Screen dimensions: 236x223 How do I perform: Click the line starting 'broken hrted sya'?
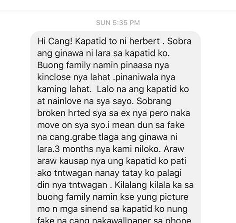[x=114, y=113]
